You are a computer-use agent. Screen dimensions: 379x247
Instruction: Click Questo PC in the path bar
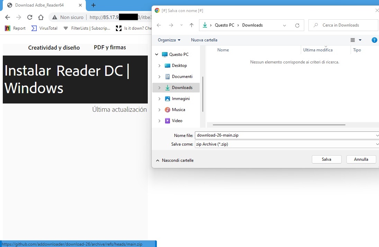pos(225,25)
